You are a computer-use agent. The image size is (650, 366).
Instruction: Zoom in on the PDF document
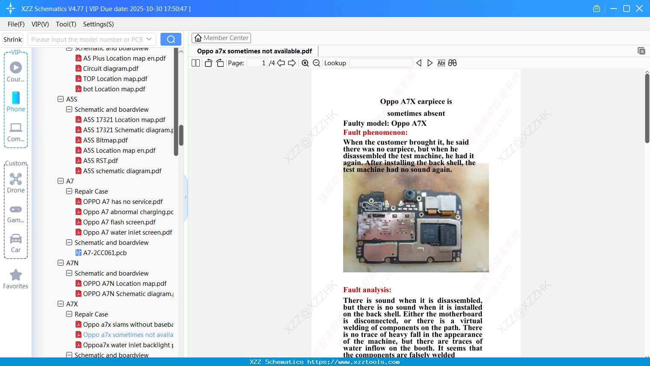305,63
